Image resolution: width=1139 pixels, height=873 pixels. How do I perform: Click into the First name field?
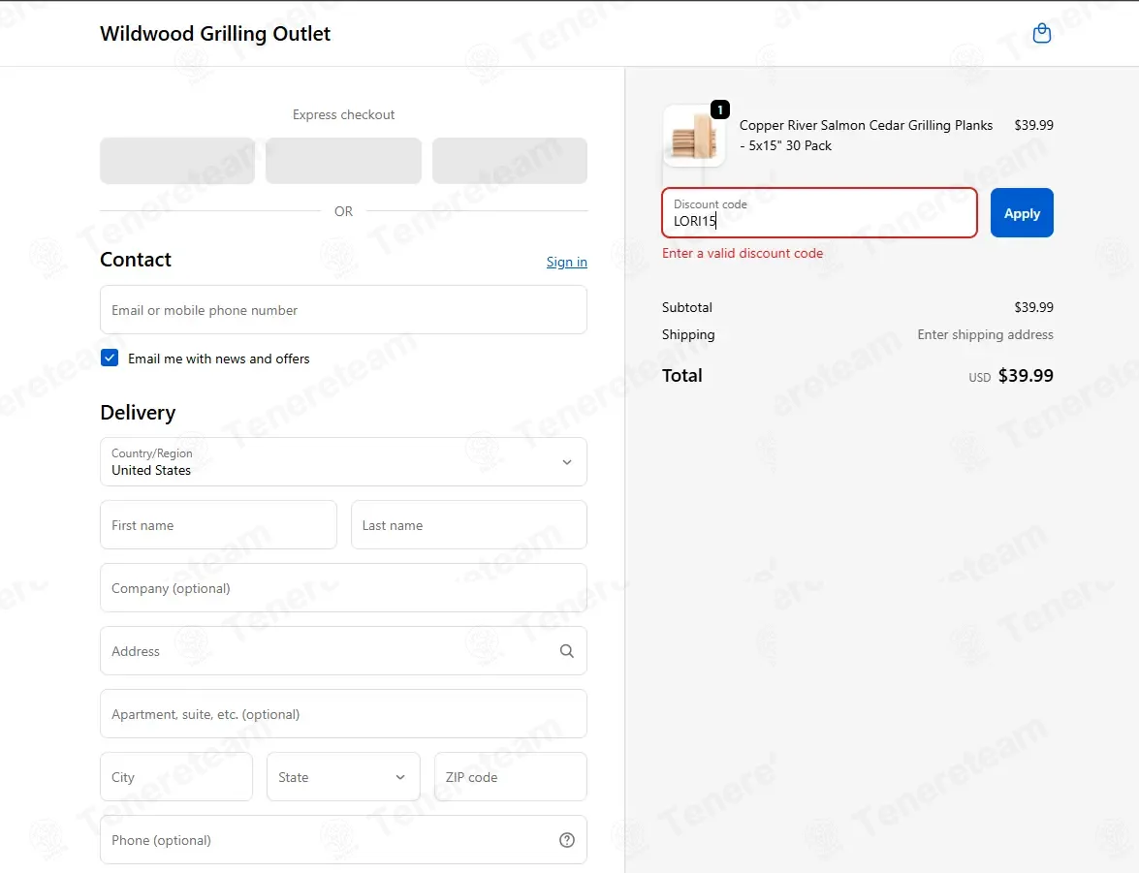[x=219, y=524]
